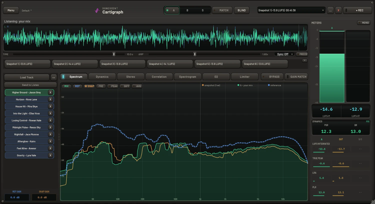This screenshot has width=375, height=204.
Task: Enable FREEZE on the waveform display
Action: 302,54
